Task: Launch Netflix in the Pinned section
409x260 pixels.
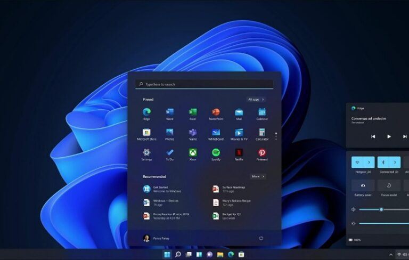Action: [x=239, y=153]
